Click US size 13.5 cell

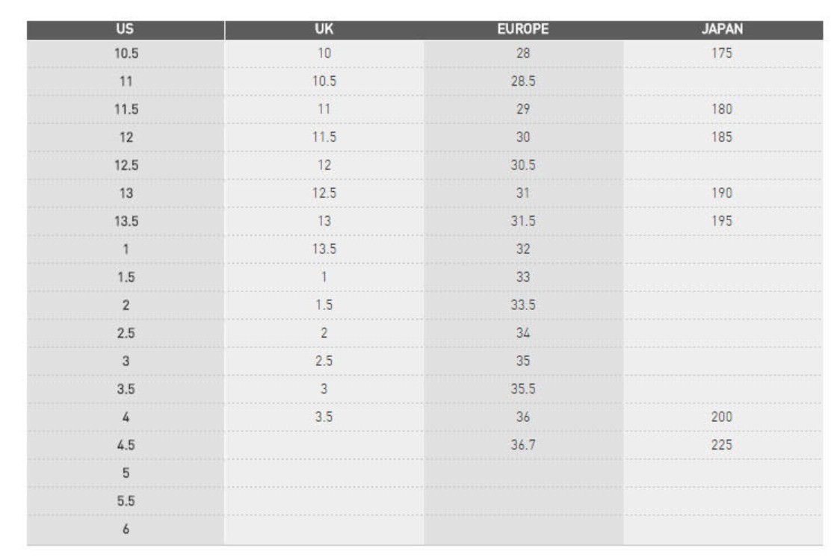pos(126,221)
